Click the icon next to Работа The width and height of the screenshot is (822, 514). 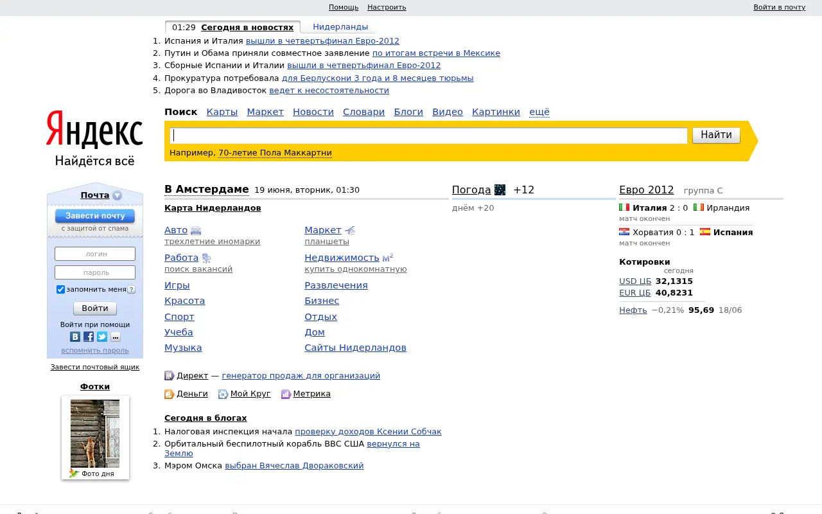coord(206,258)
